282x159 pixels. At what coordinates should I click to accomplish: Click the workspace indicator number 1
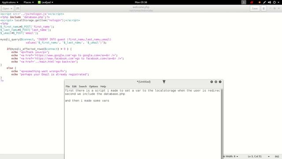(x=244, y=2)
